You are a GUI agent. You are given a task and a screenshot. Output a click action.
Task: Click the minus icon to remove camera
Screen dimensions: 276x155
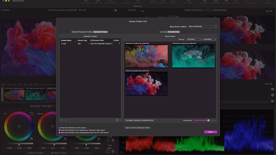coord(66,120)
